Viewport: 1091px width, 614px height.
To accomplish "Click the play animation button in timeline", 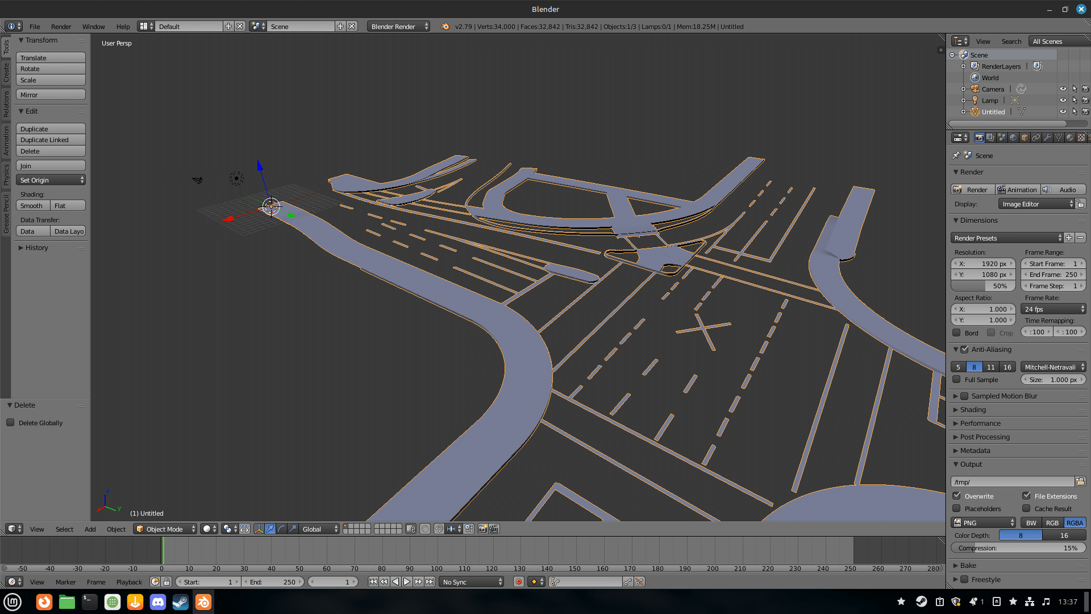I will [x=407, y=582].
